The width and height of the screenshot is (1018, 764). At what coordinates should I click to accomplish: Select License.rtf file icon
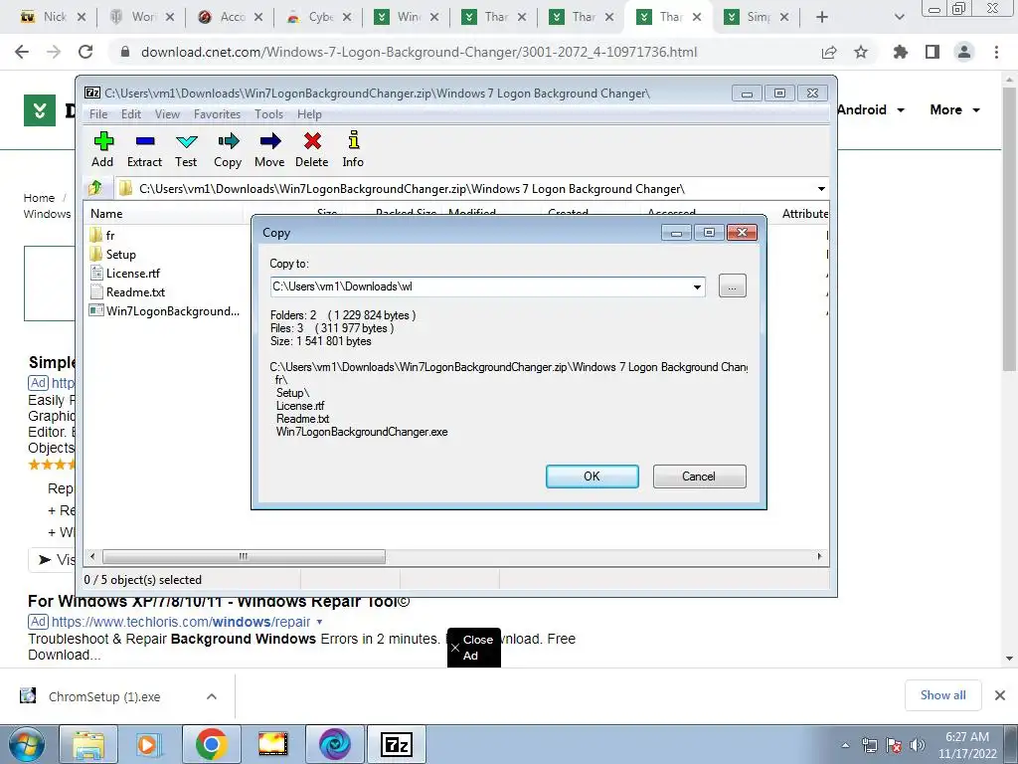(96, 273)
